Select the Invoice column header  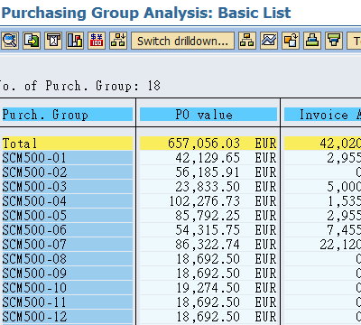click(x=322, y=115)
